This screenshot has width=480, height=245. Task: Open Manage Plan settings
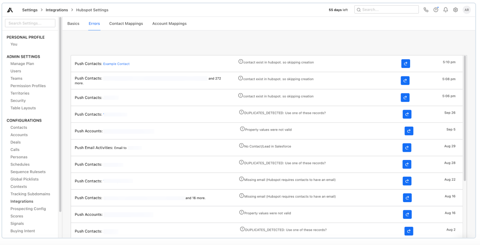tap(22, 64)
